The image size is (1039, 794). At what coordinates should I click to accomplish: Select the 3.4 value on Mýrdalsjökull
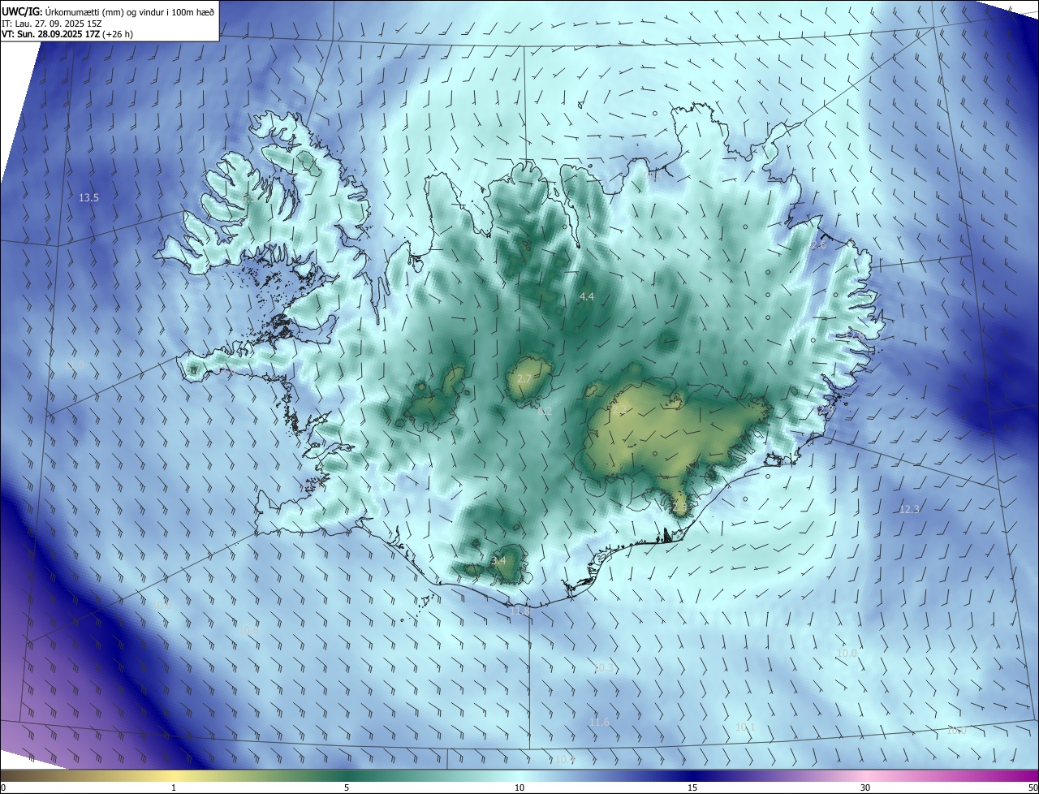tap(498, 561)
